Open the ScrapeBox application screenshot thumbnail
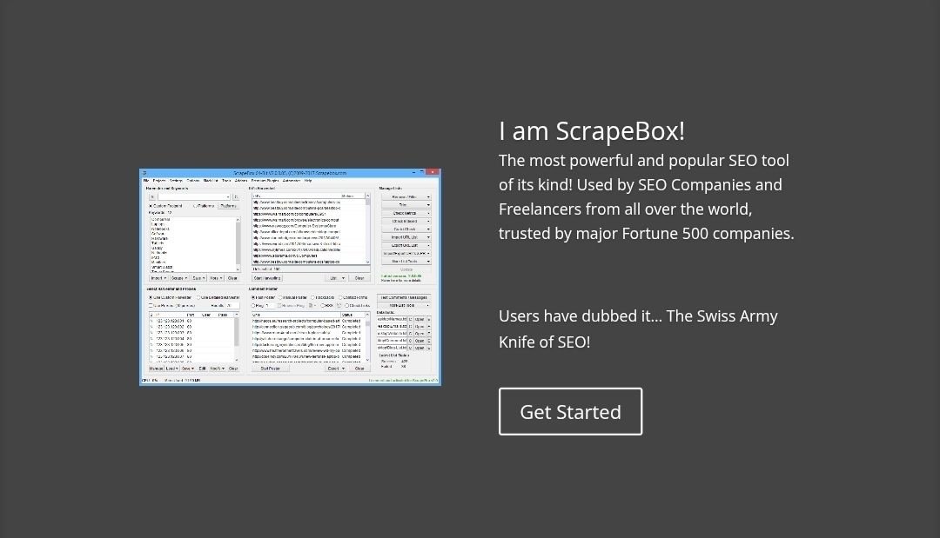The height and width of the screenshot is (538, 940). click(290, 277)
